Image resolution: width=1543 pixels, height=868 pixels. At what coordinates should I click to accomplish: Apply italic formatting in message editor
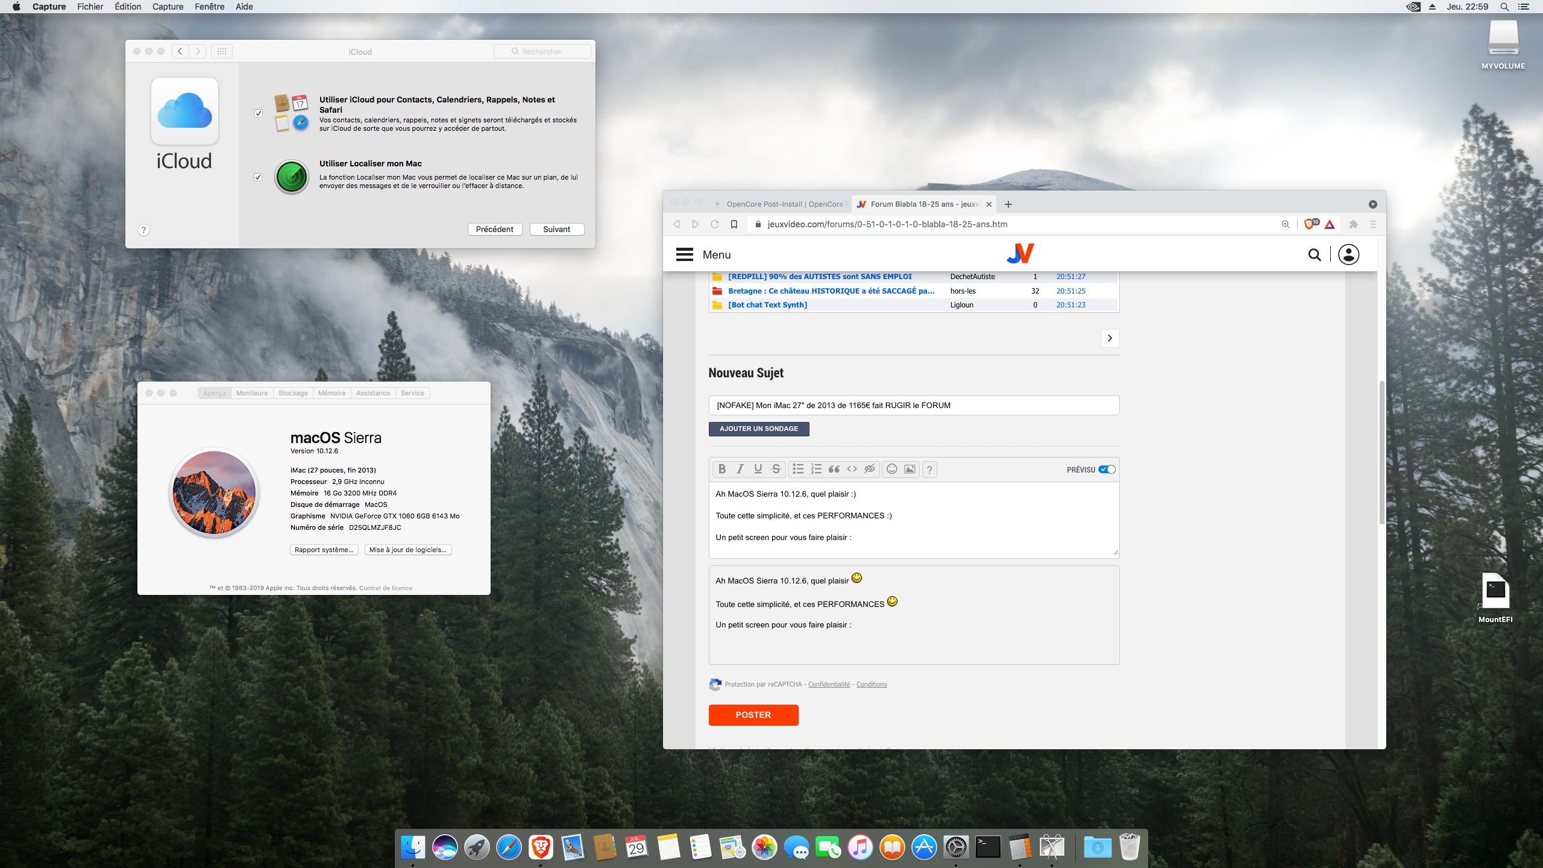(740, 469)
